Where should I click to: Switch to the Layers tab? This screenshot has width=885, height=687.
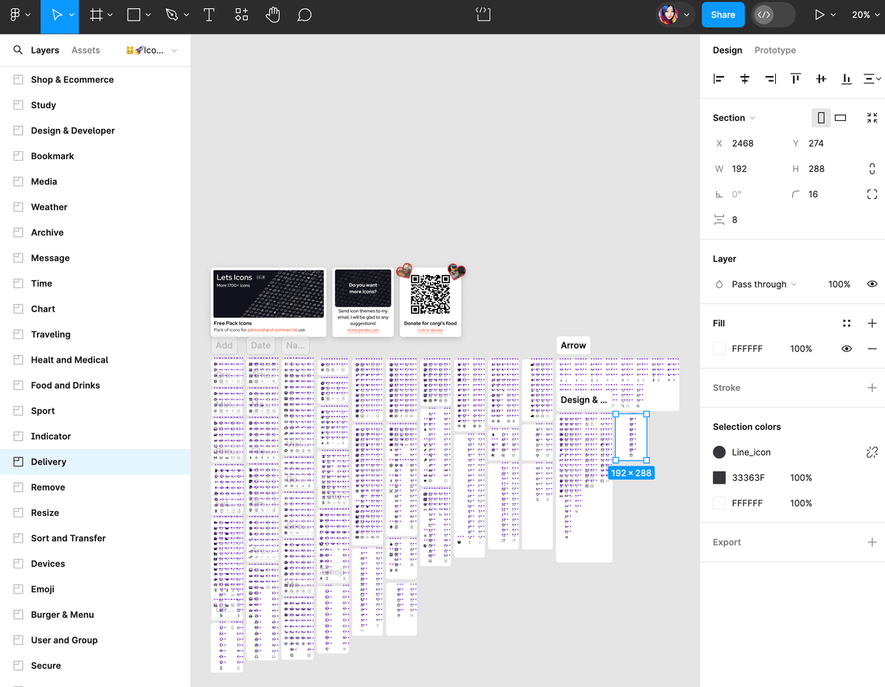point(45,50)
